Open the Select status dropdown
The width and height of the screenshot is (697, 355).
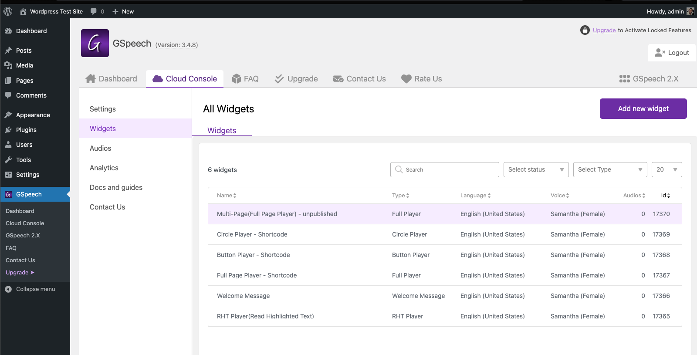point(536,169)
